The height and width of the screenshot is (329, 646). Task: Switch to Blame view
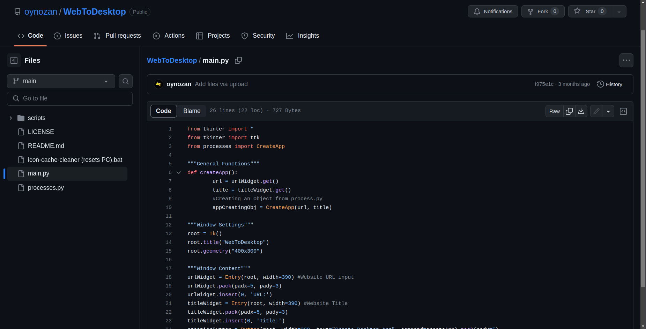click(x=192, y=111)
